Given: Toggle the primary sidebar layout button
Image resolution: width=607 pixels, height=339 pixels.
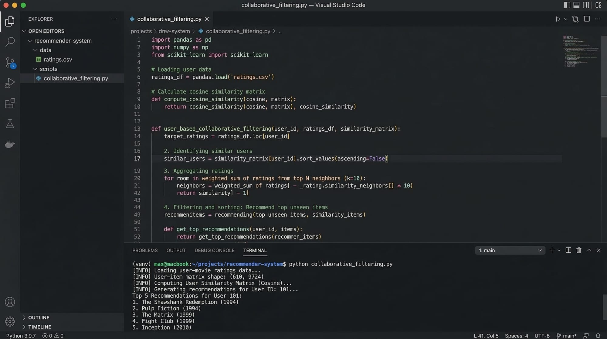Looking at the screenshot, I should point(567,5).
